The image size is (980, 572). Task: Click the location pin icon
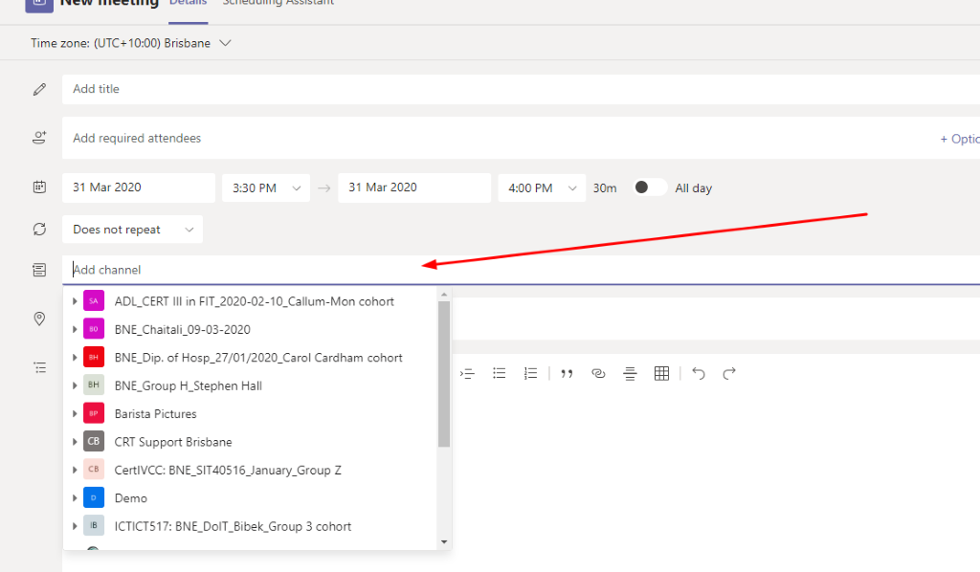(x=39, y=319)
